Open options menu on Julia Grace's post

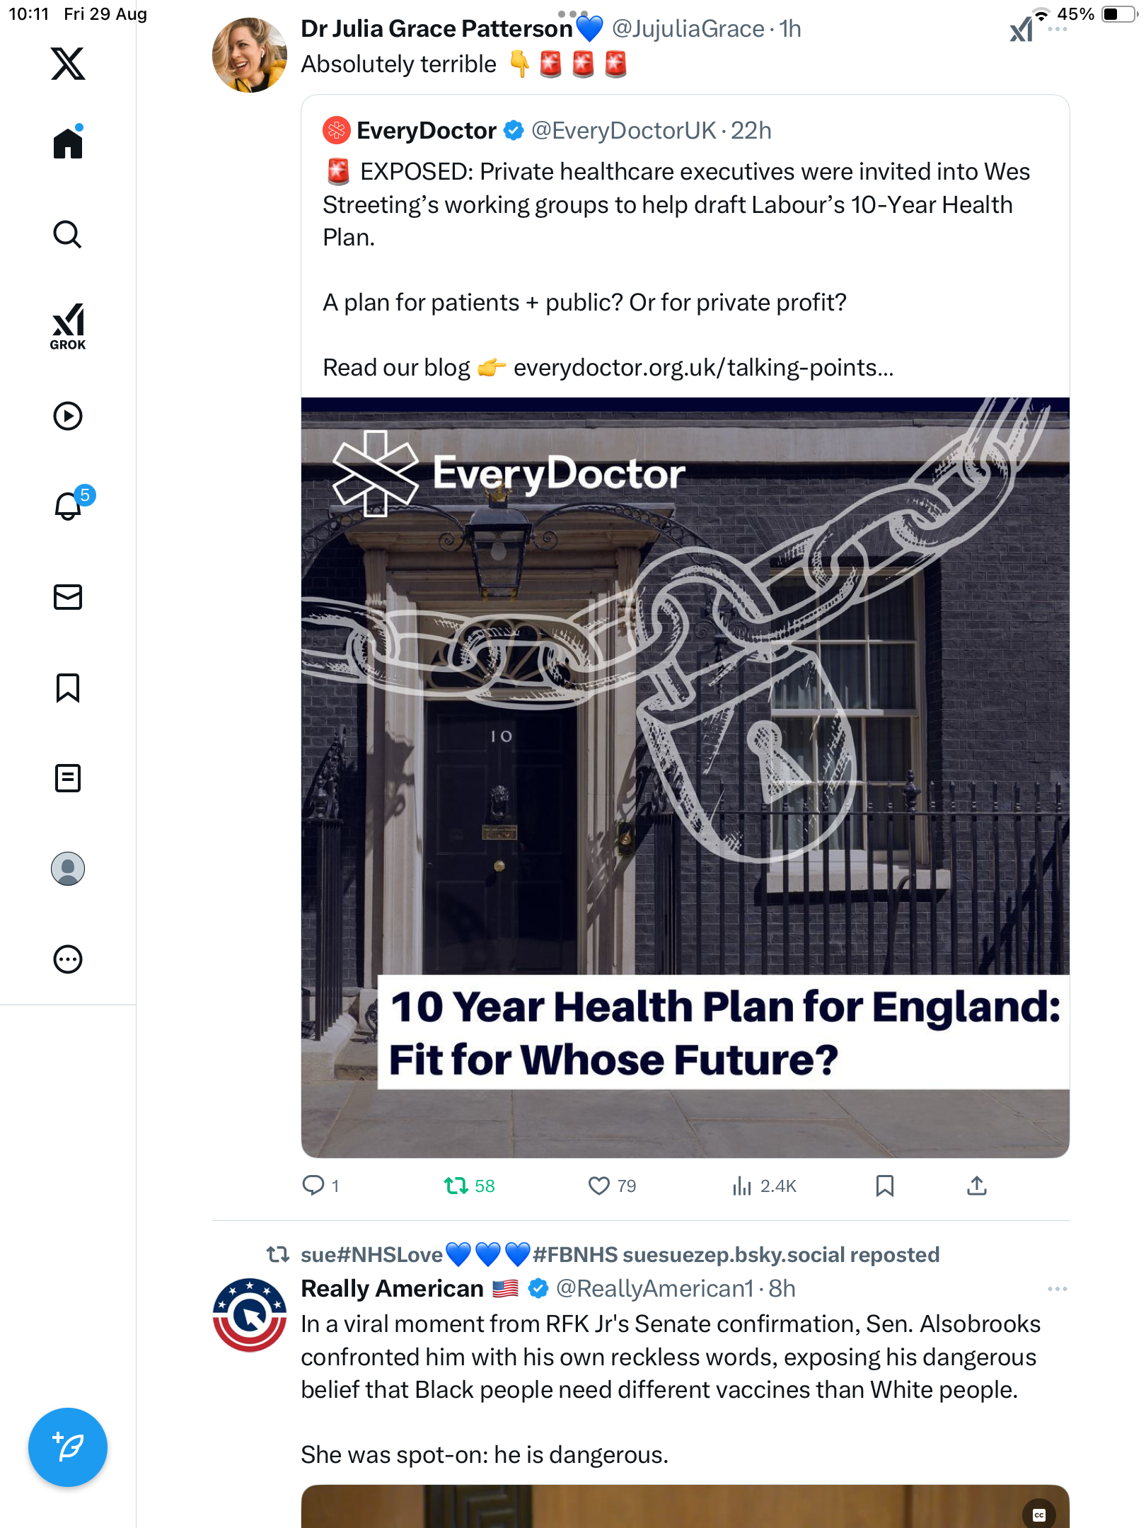tap(1057, 30)
